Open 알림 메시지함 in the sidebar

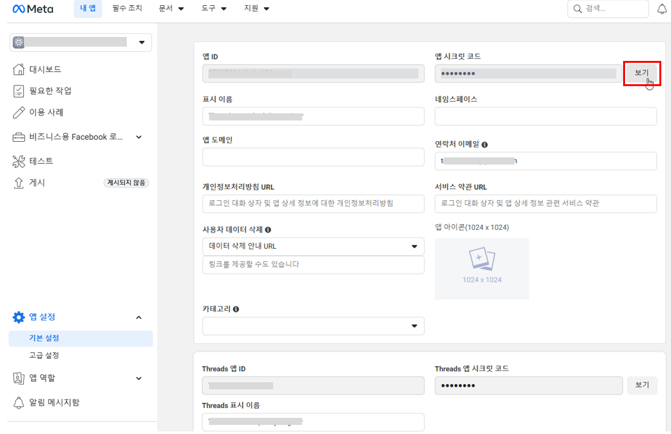[x=54, y=403]
